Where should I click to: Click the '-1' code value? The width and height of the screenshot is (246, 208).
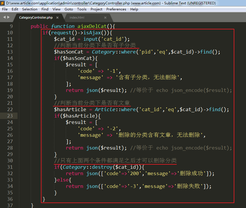point(113,71)
